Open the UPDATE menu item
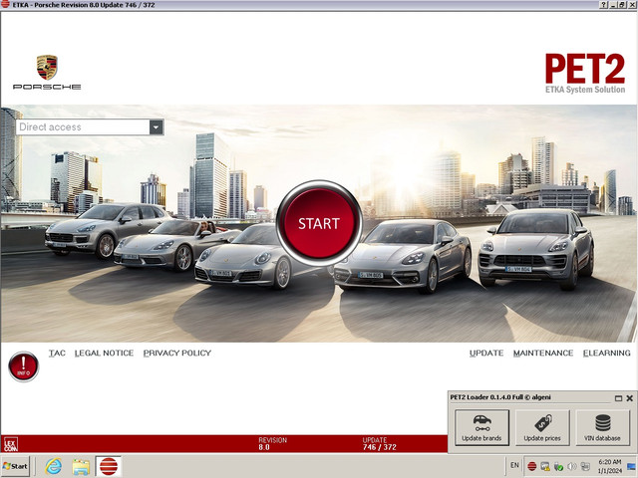The width and height of the screenshot is (638, 478). tap(486, 353)
